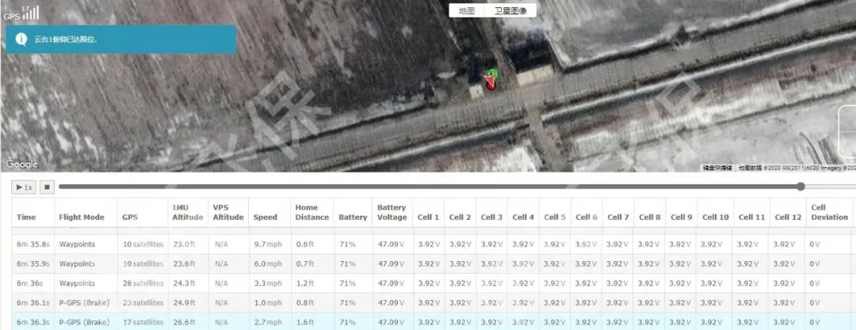Click the 1.6 ft home distance cell
Image resolution: width=856 pixels, height=330 pixels.
click(304, 322)
